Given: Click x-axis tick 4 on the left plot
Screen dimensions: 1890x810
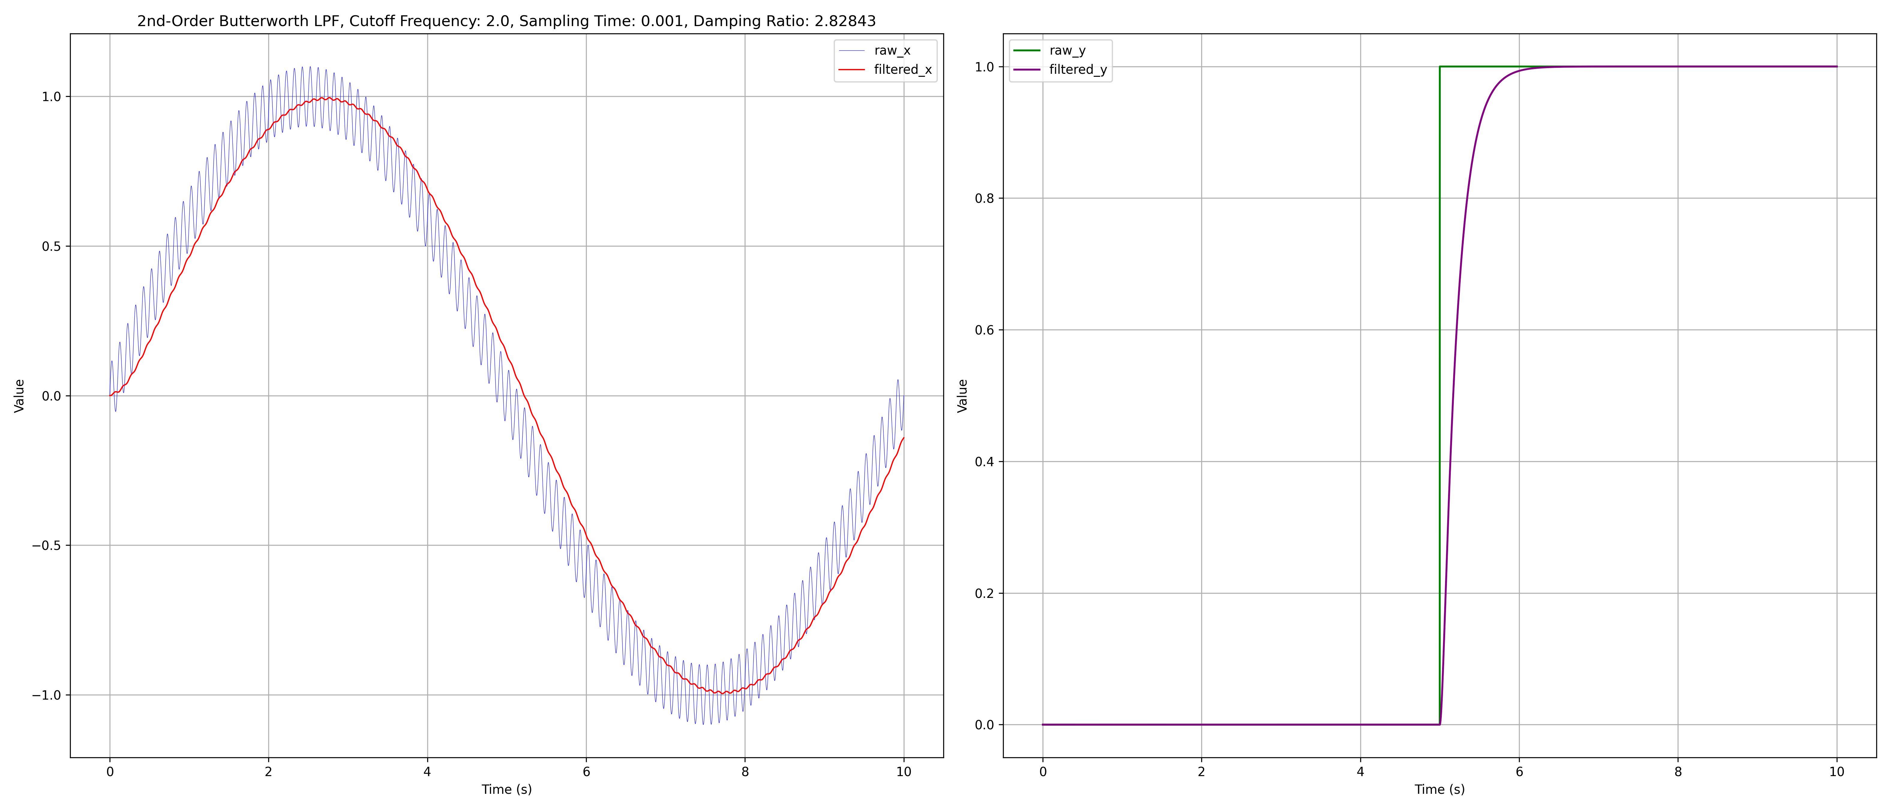Looking at the screenshot, I should (427, 772).
